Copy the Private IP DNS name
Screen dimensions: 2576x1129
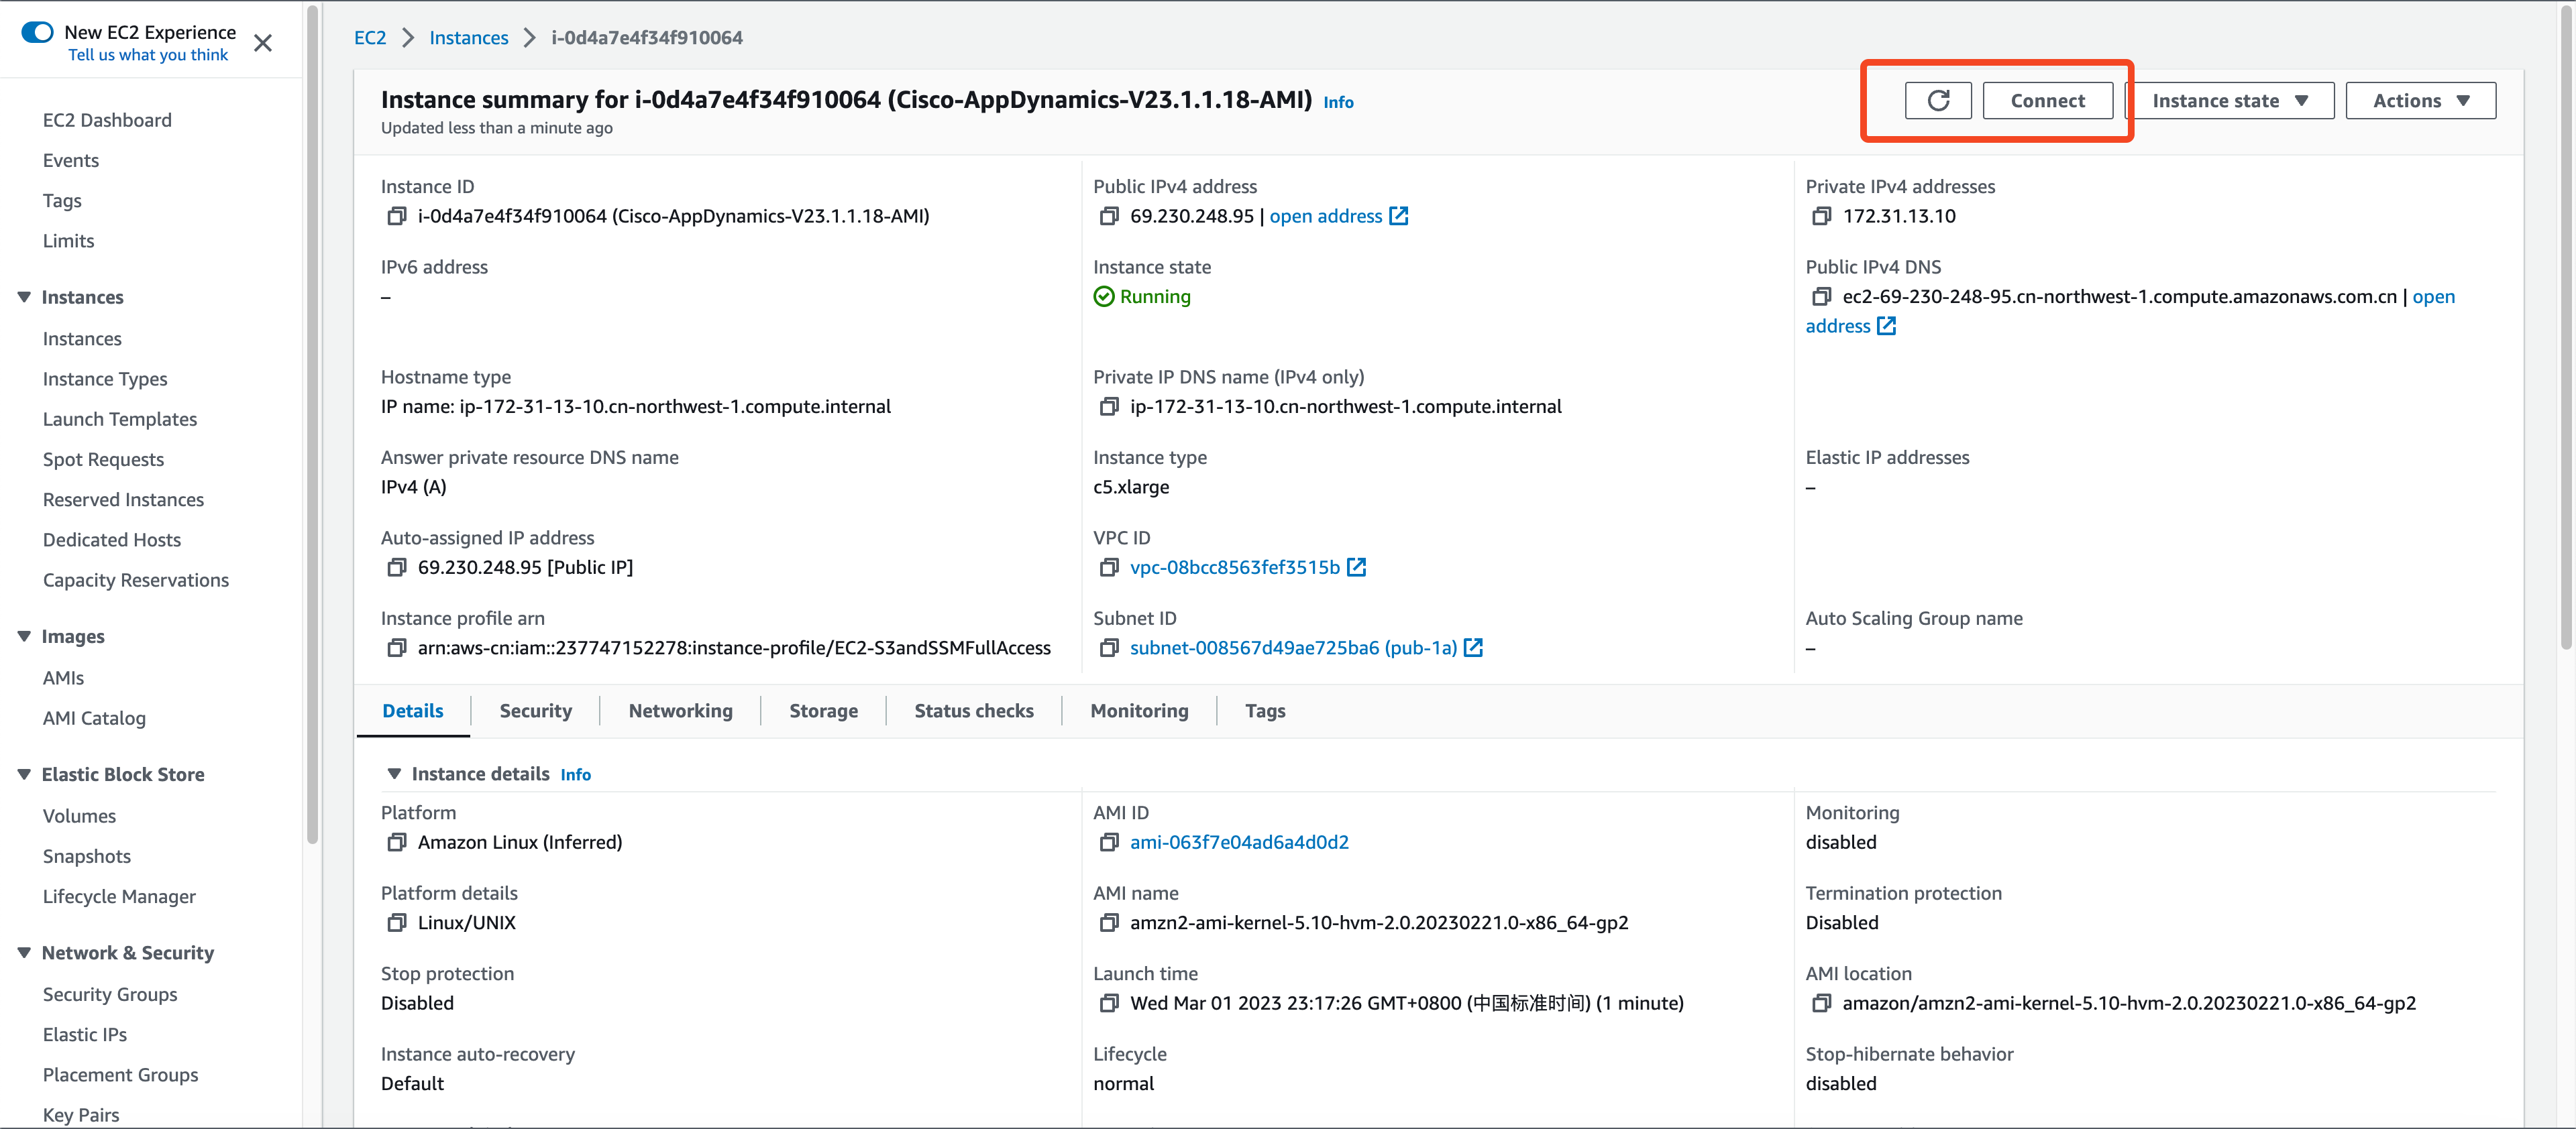pos(1109,407)
